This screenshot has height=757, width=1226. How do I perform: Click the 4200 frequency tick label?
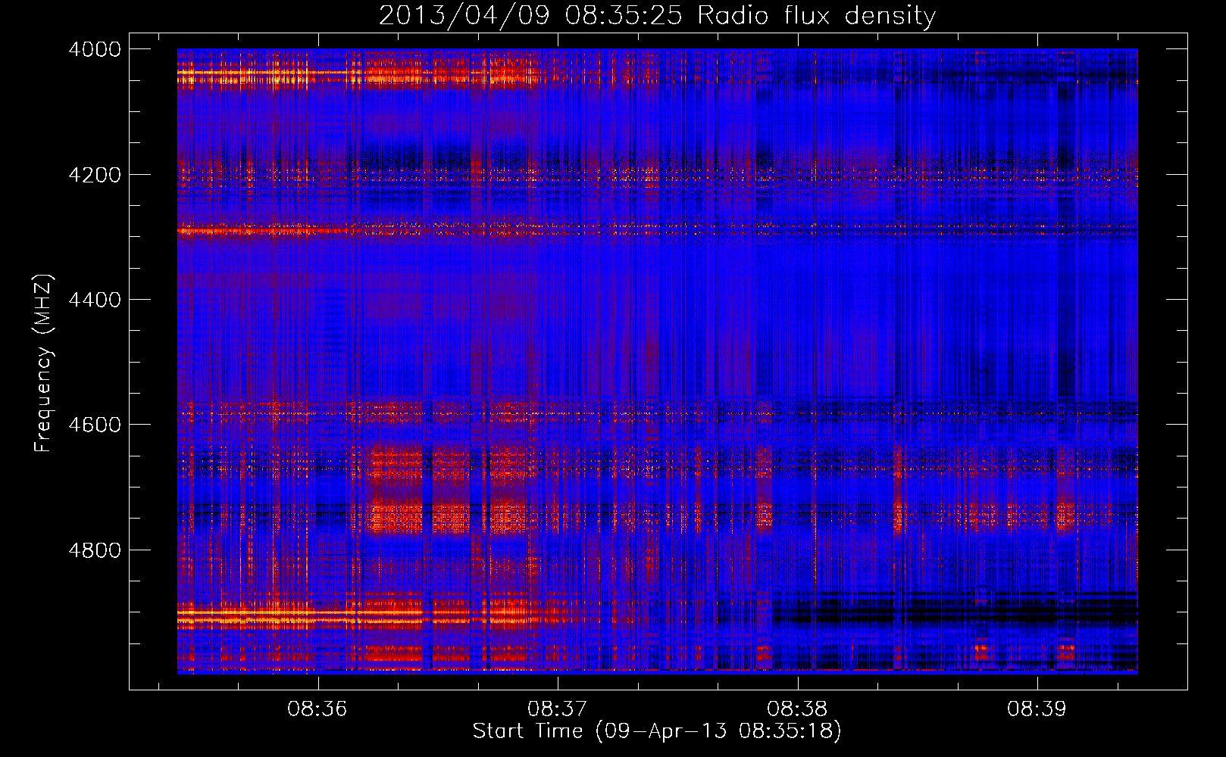point(95,175)
